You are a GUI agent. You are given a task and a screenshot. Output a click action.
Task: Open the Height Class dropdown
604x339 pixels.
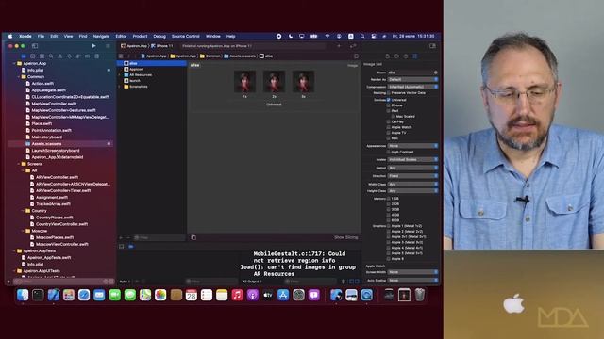pyautogui.click(x=413, y=191)
